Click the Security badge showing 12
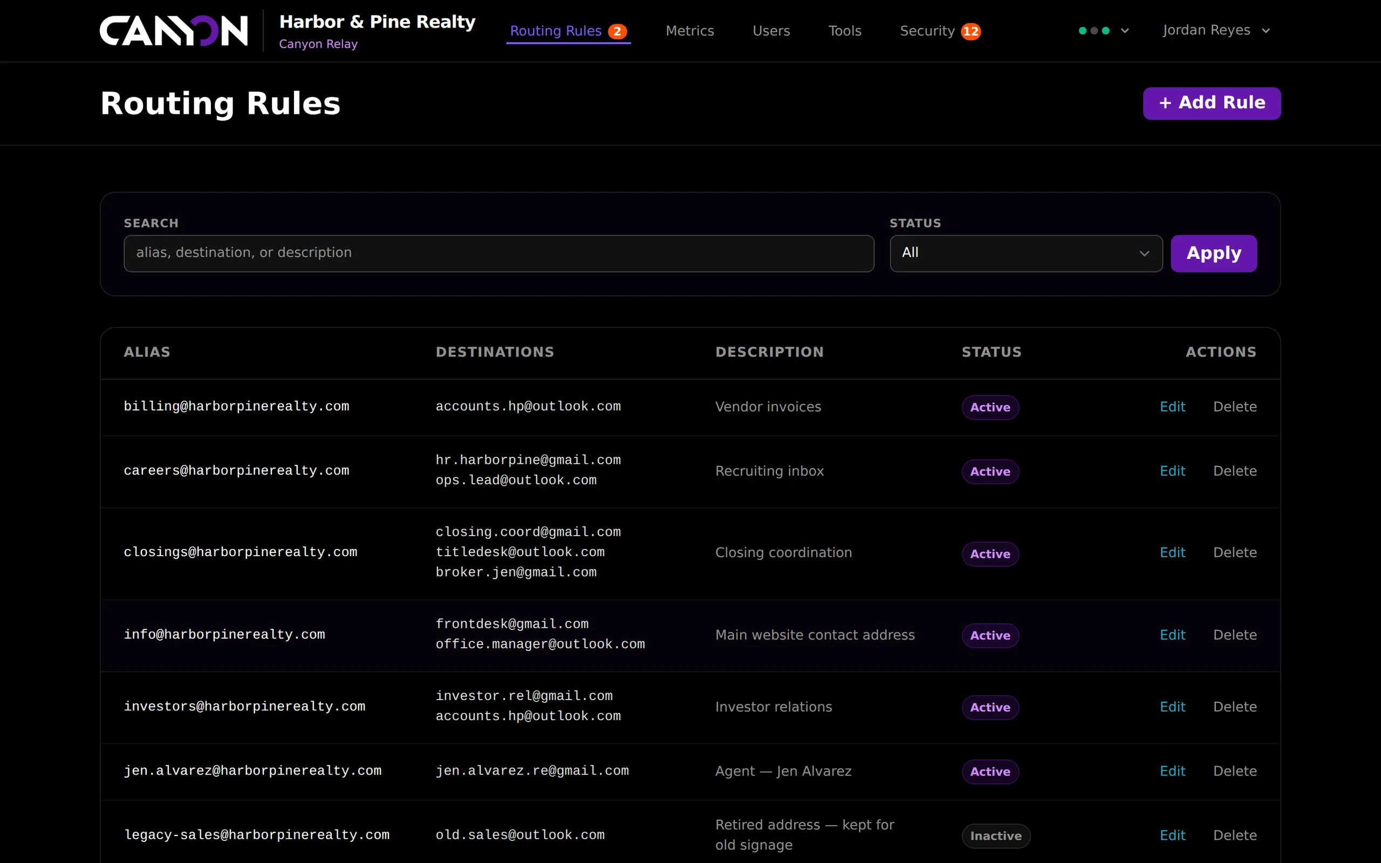The width and height of the screenshot is (1381, 863). point(970,31)
